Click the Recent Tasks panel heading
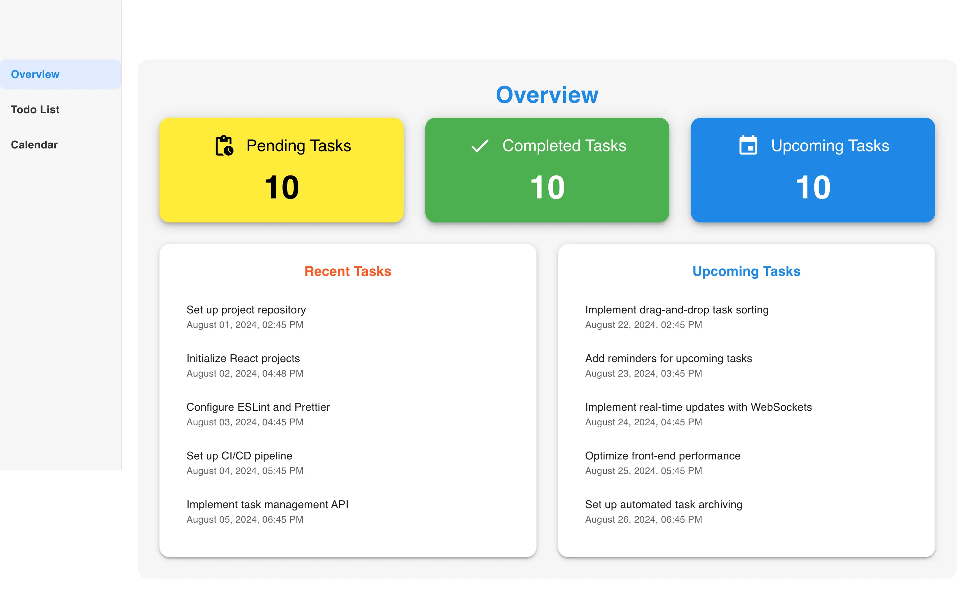Screen dimensions: 973x595 coord(348,271)
